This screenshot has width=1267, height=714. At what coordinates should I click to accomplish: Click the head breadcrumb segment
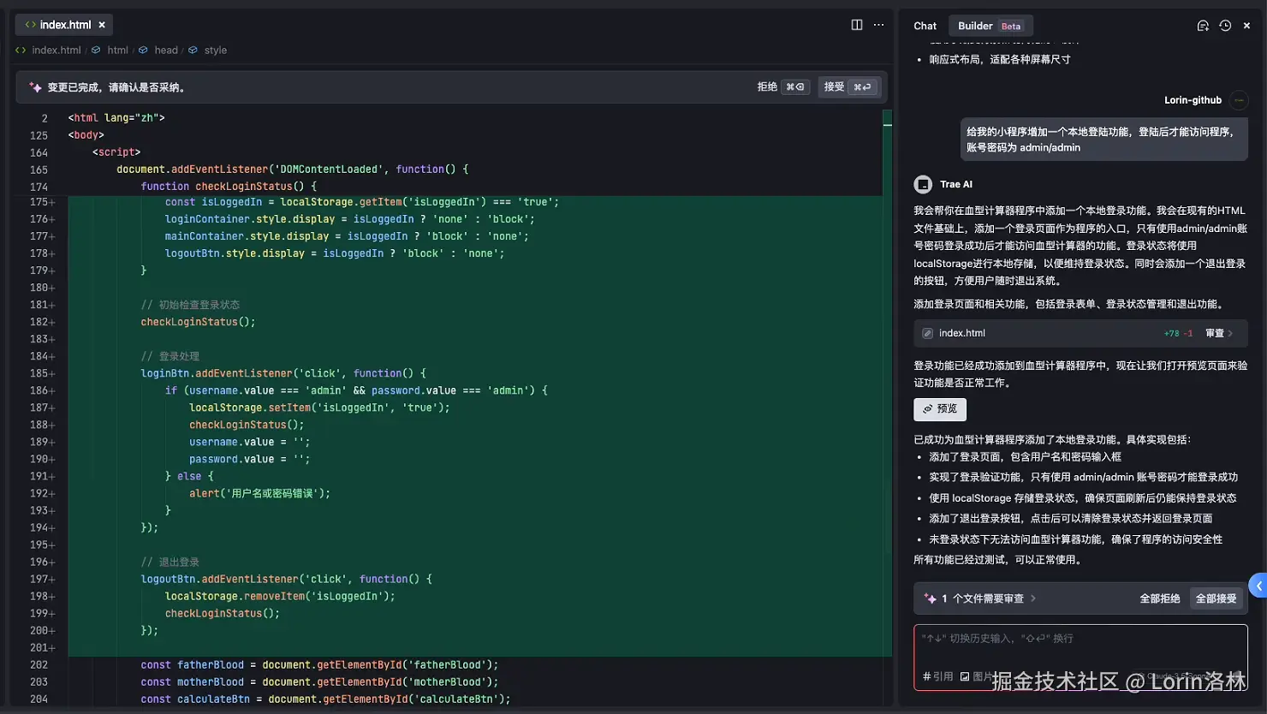point(166,51)
